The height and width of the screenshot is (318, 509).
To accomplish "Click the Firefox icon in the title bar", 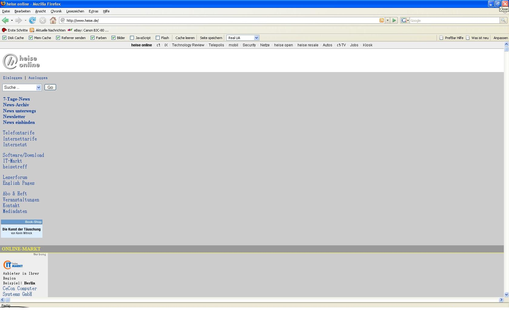I will tap(3, 4).
